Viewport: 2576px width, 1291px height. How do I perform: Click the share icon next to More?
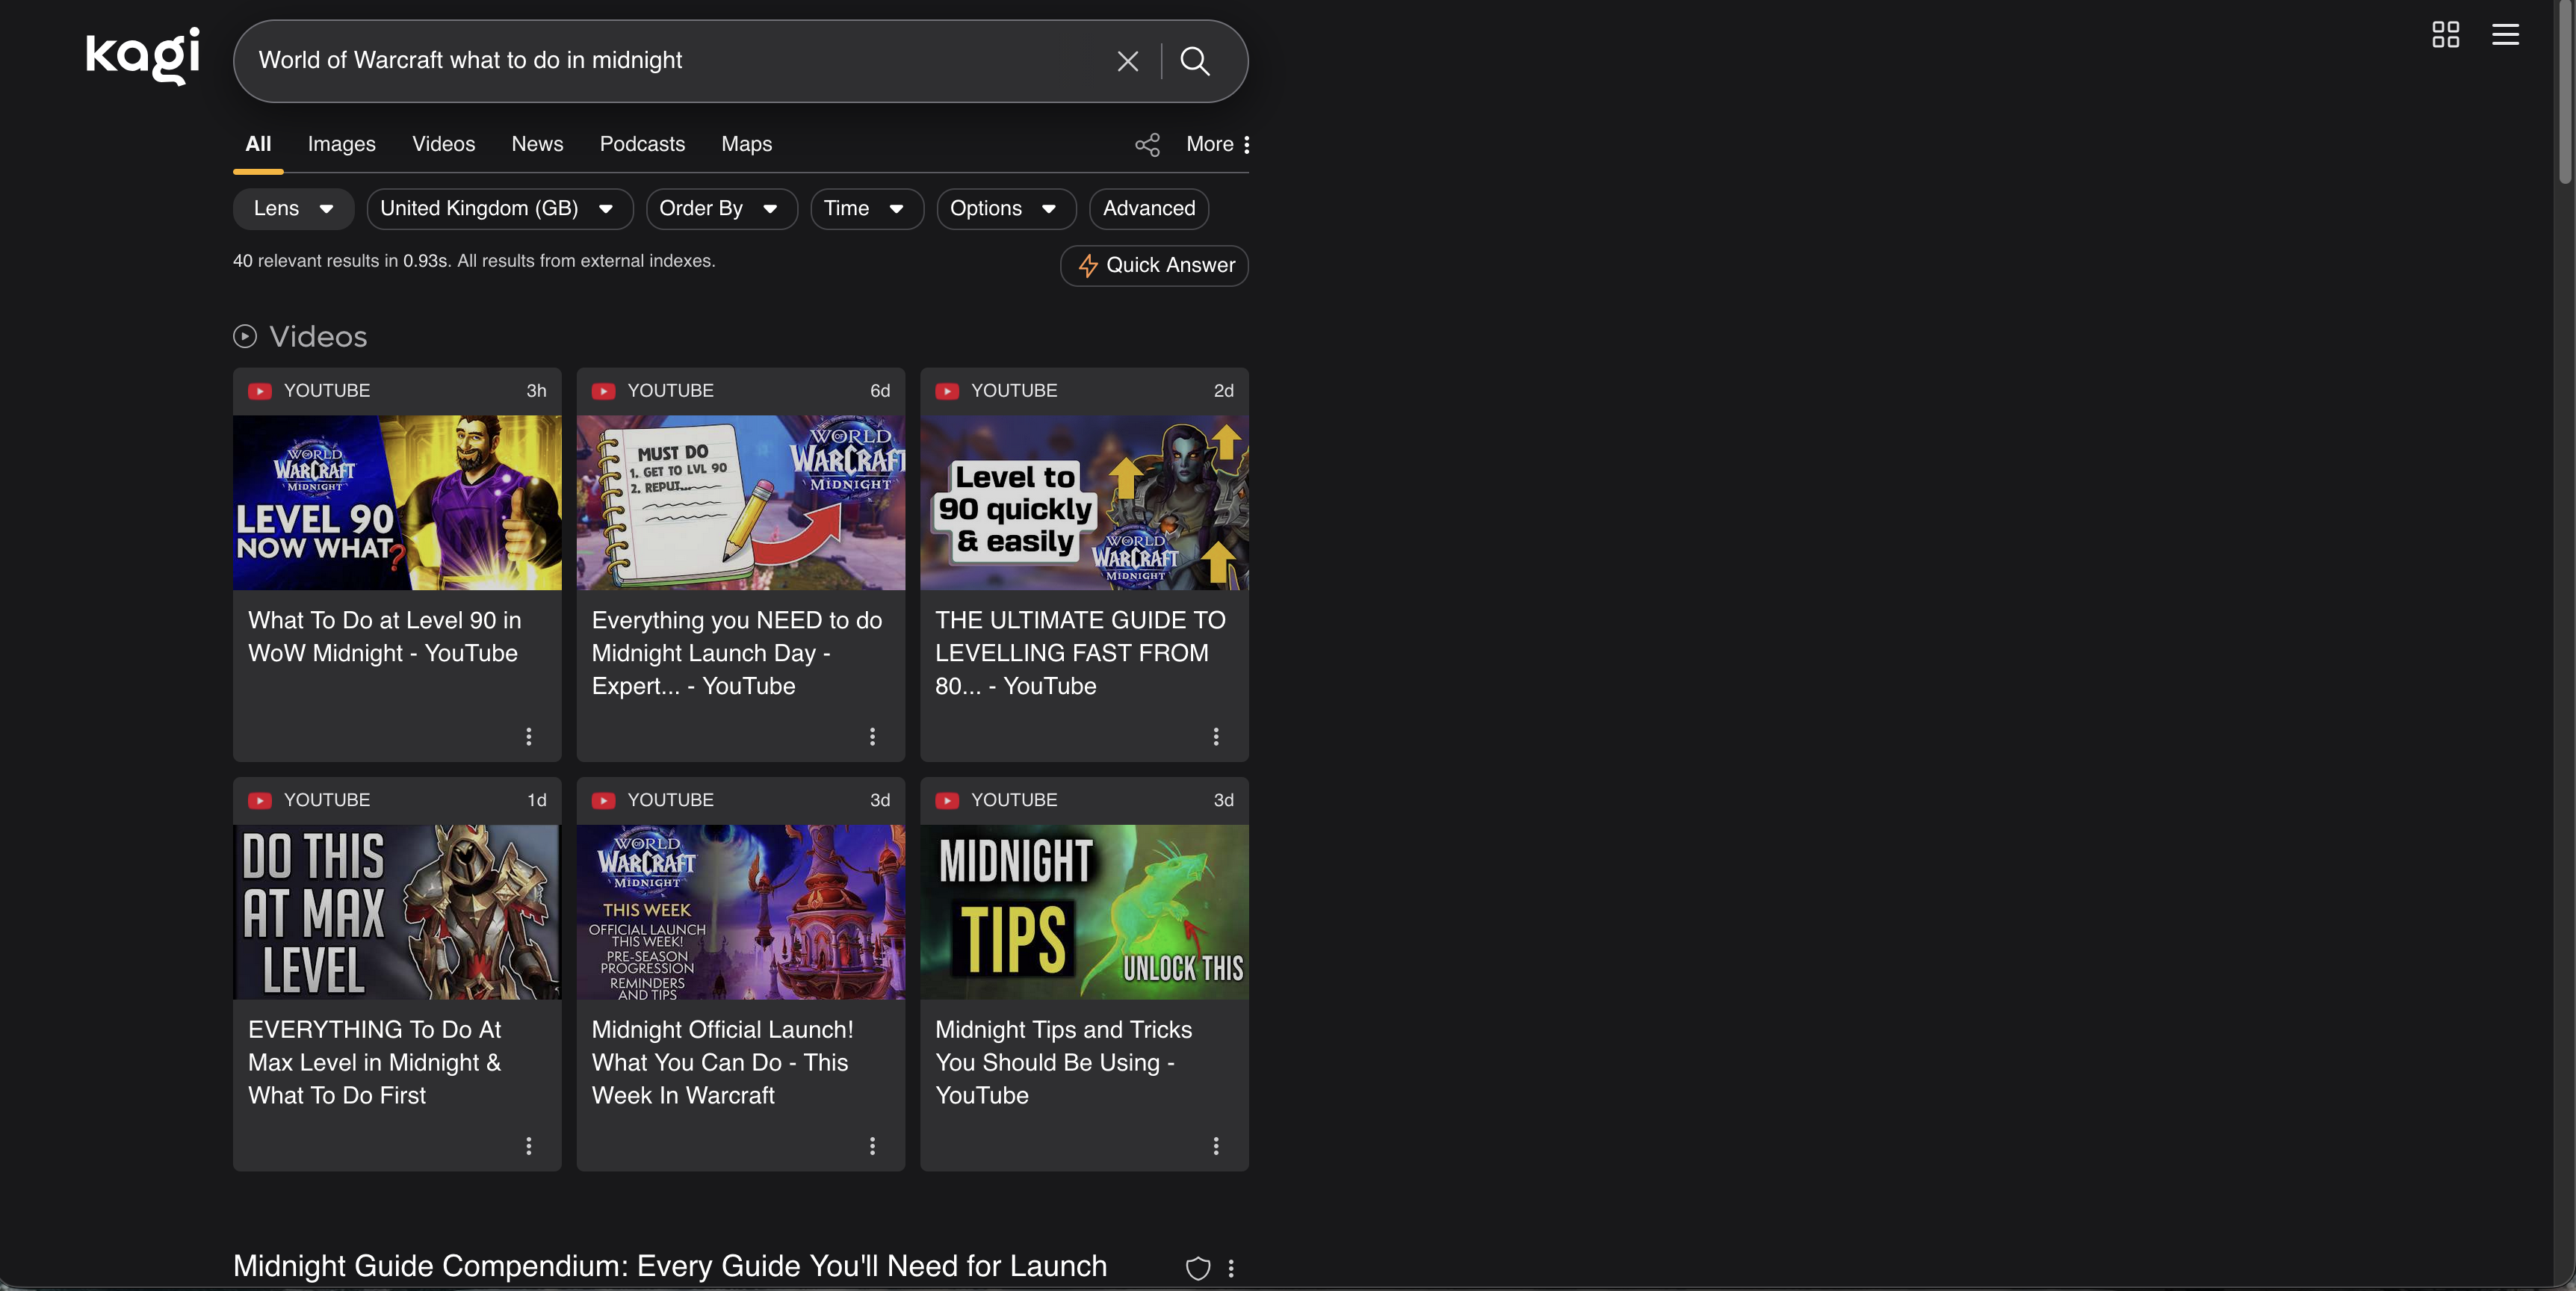click(1147, 145)
